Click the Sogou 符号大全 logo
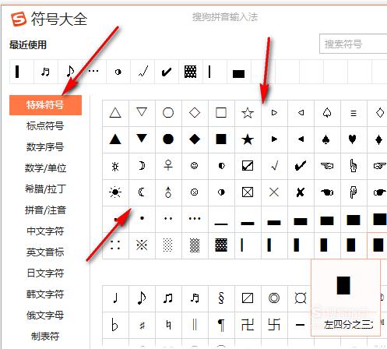387x349 pixels. click(x=49, y=19)
